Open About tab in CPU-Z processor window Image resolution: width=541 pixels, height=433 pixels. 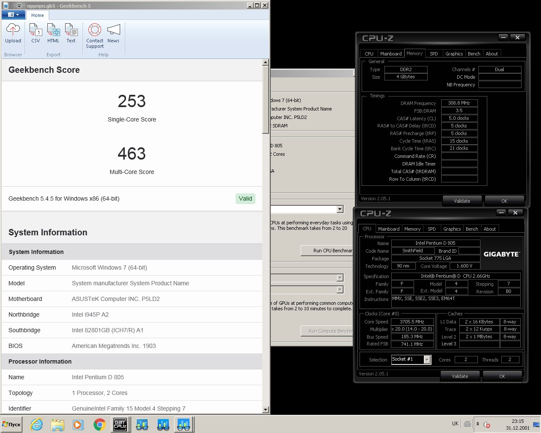coord(490,229)
